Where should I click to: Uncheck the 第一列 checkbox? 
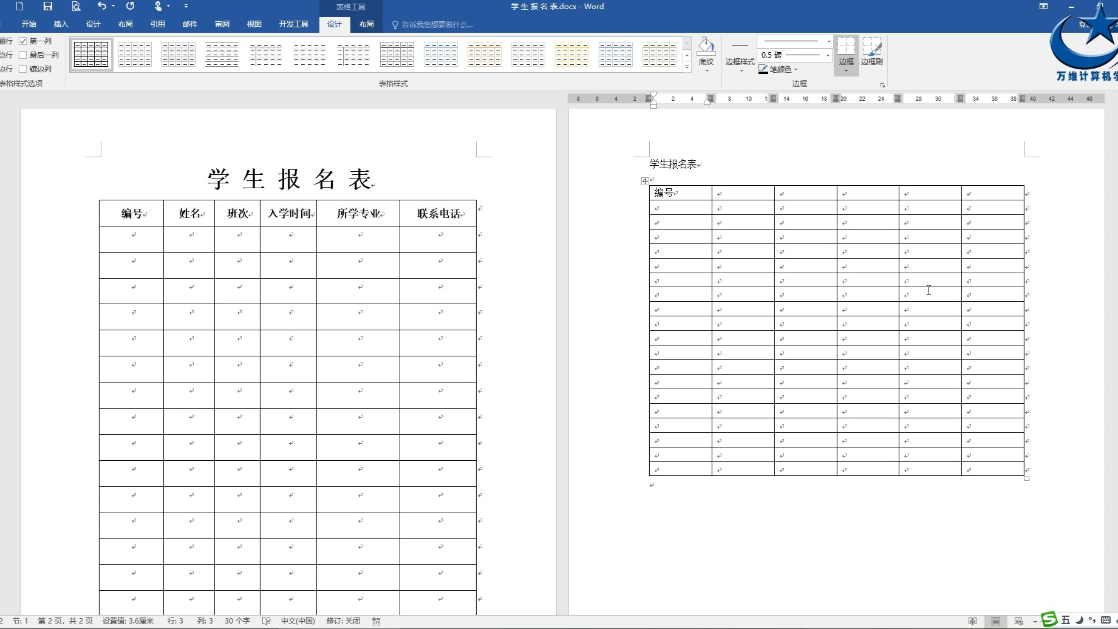(x=23, y=41)
